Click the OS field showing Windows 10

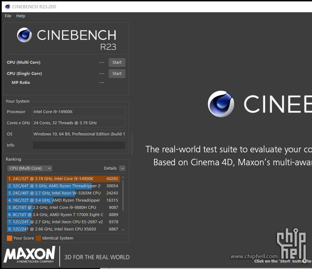(79, 134)
